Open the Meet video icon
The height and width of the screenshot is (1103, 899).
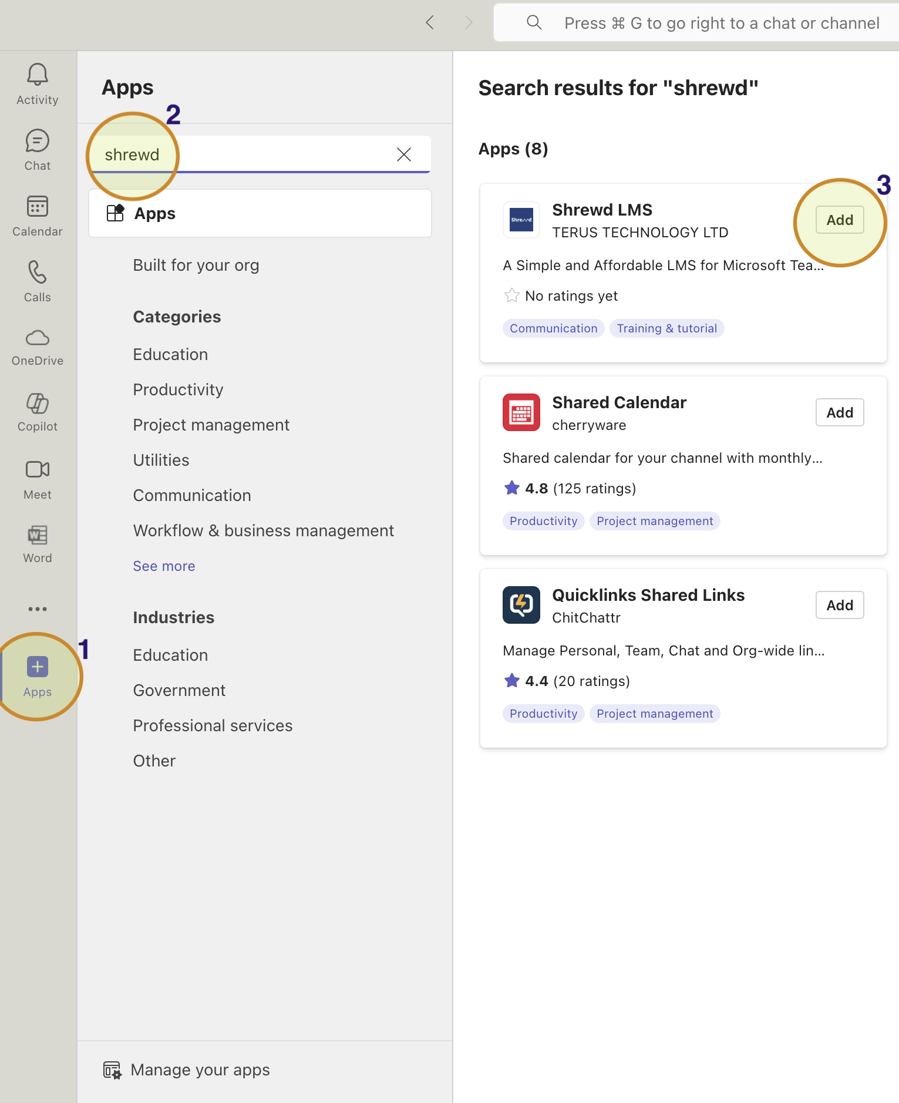38,479
